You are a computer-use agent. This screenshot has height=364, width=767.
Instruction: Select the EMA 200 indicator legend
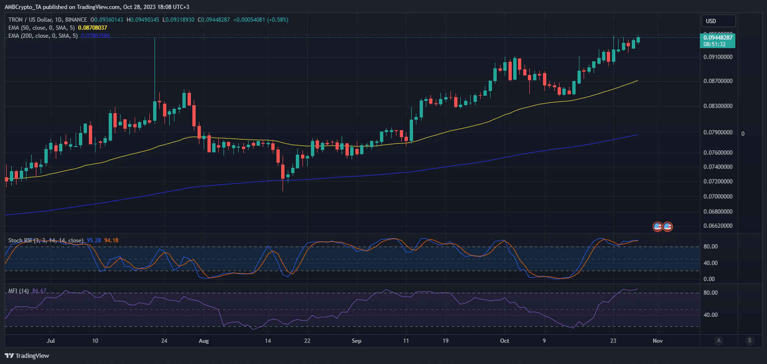coord(43,36)
